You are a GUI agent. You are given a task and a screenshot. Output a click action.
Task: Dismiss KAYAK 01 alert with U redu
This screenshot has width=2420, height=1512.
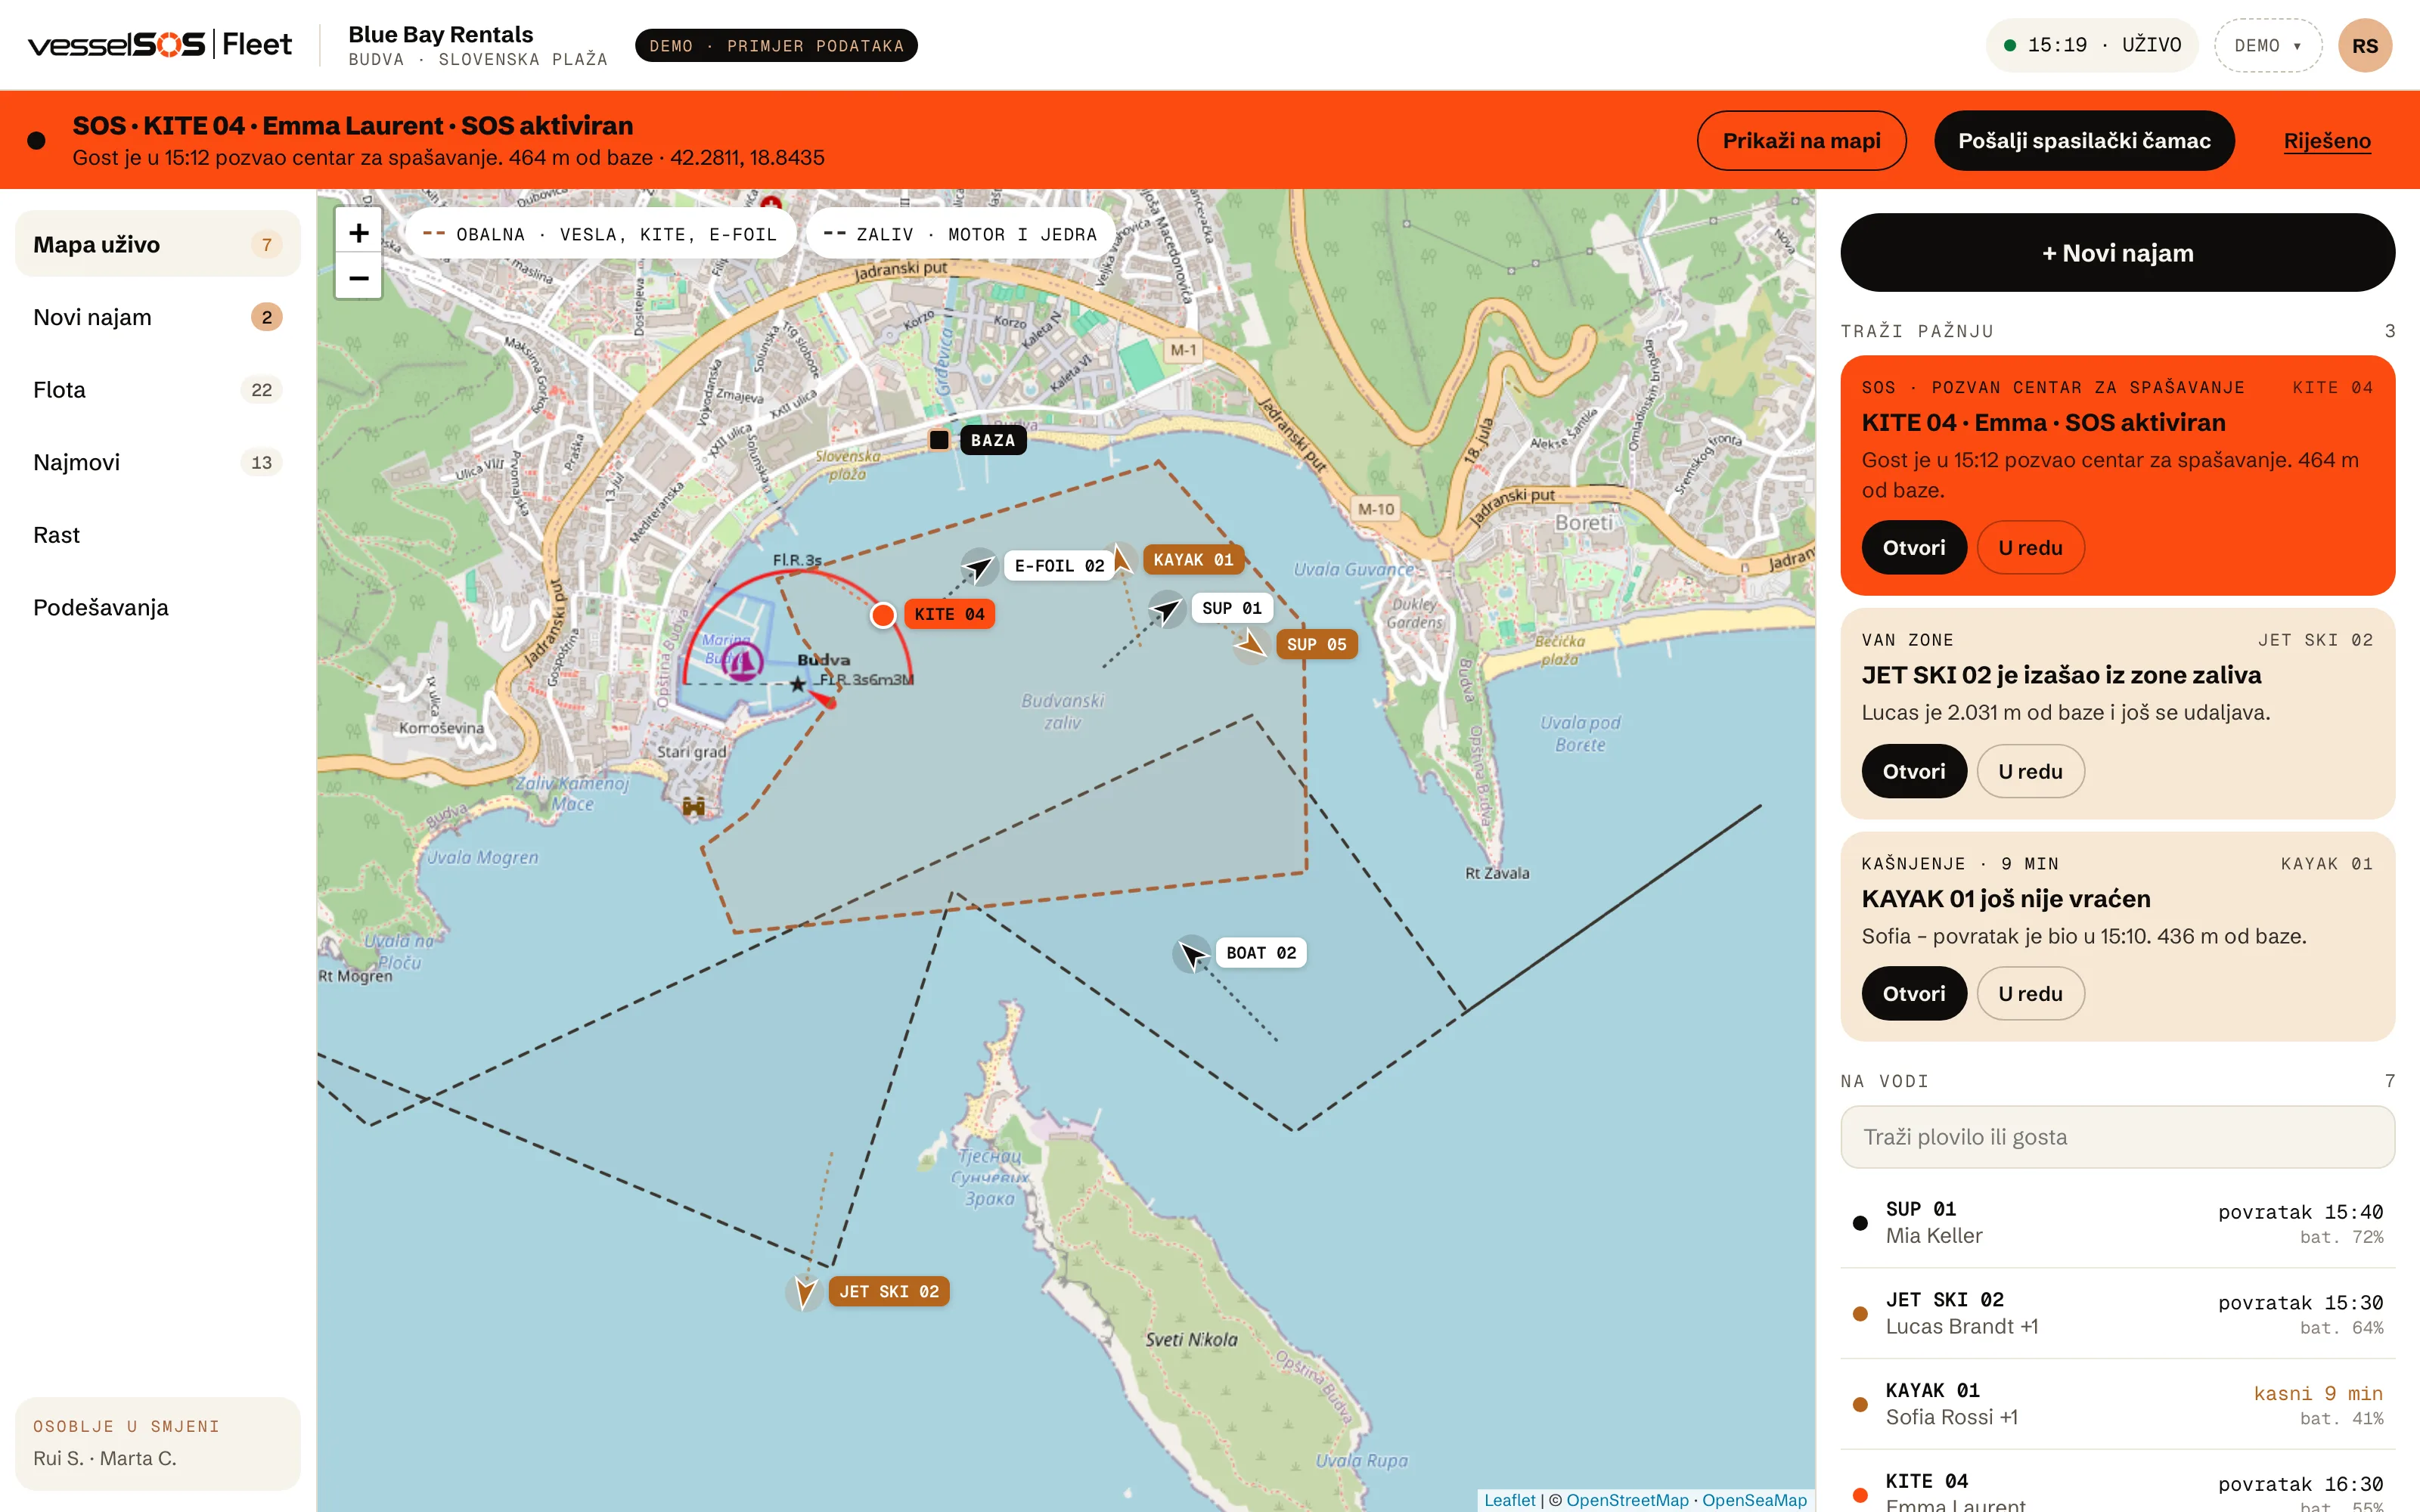click(2030, 994)
